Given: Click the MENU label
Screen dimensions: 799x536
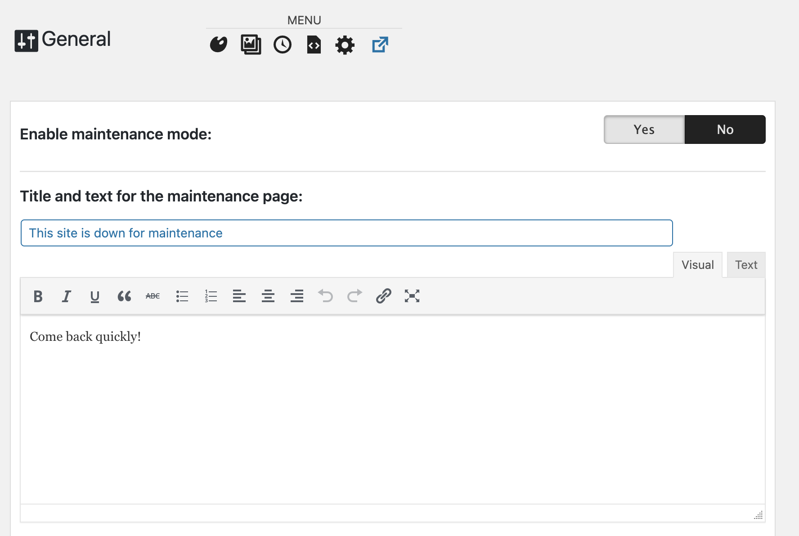Looking at the screenshot, I should 304,20.
